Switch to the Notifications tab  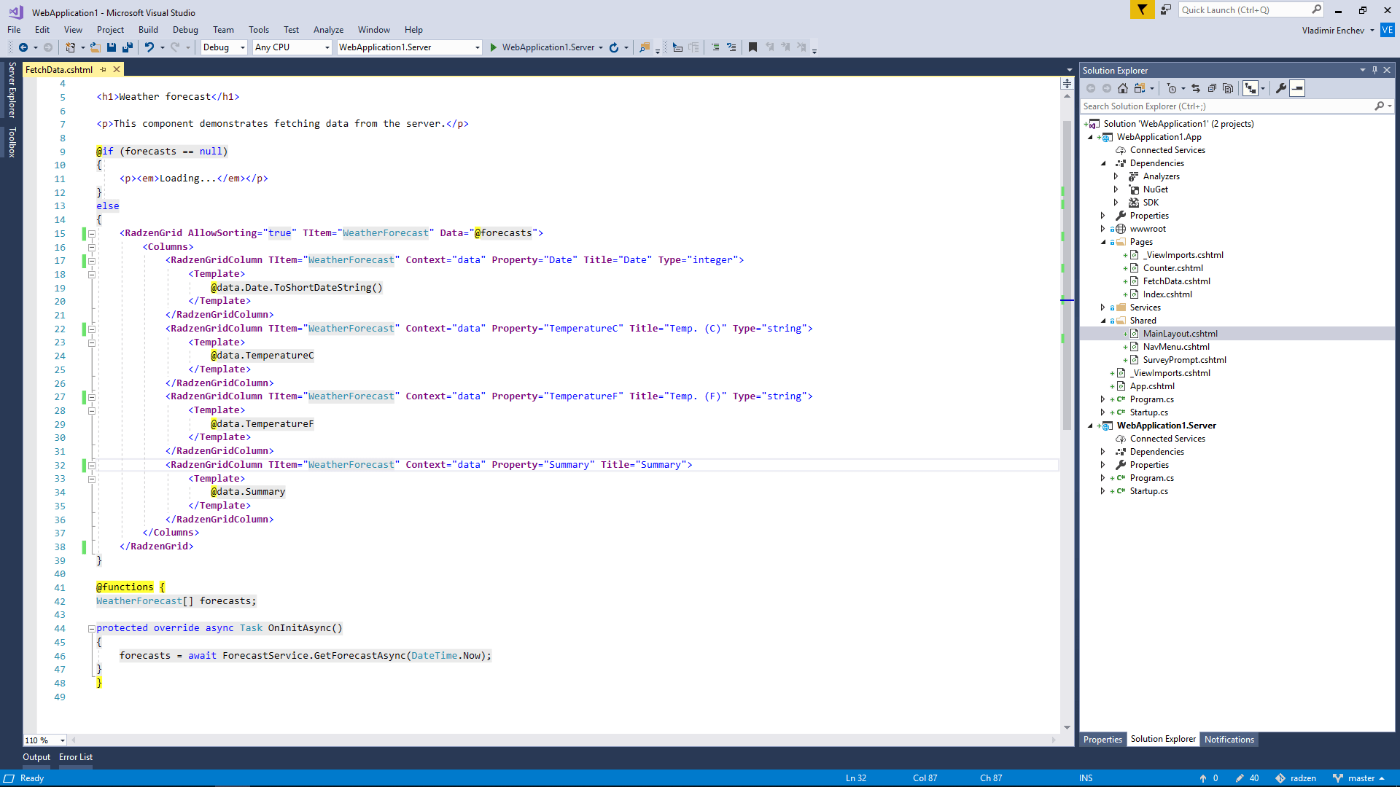coord(1229,740)
